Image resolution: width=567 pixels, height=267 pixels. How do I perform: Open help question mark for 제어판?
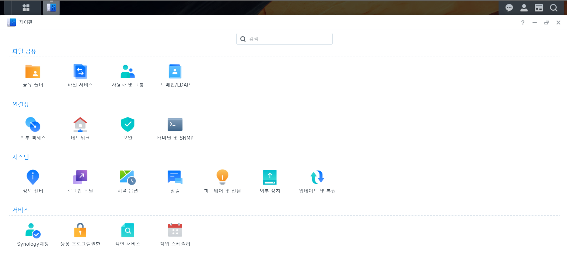523,23
